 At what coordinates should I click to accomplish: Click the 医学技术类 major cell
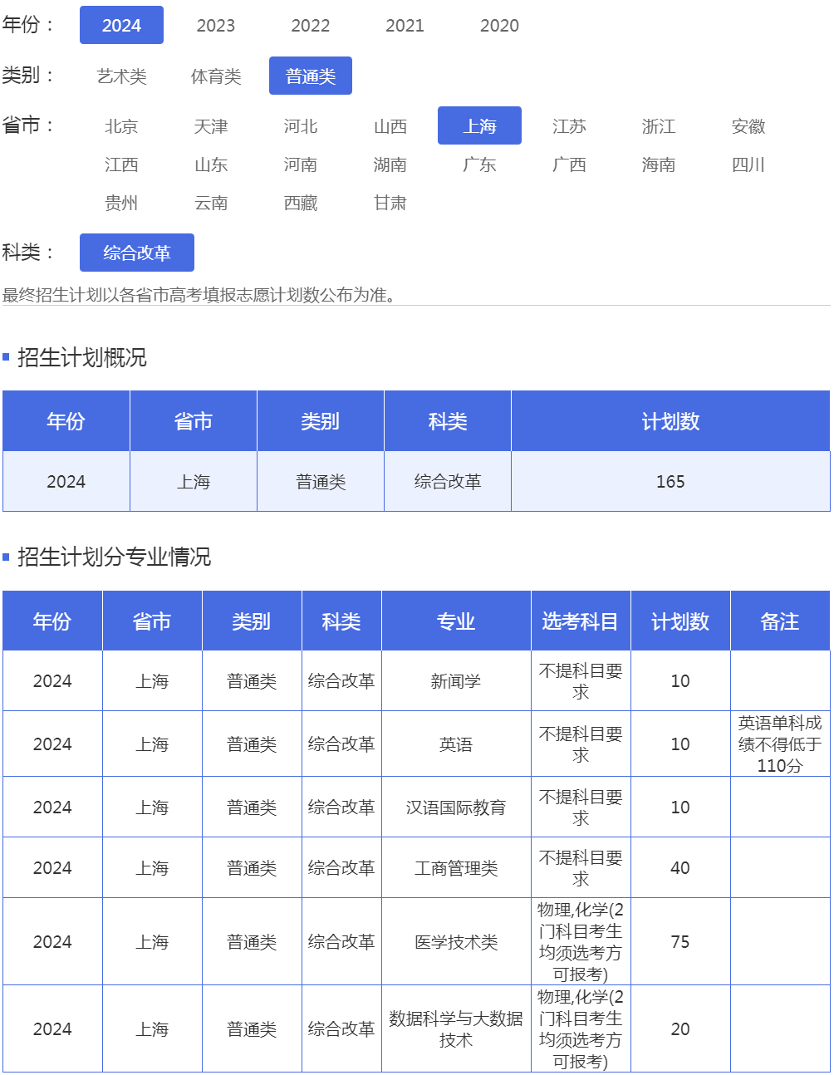point(456,941)
